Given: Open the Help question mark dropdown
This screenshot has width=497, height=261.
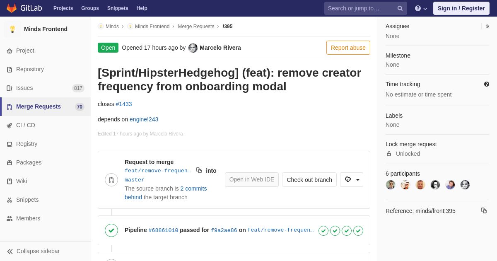Looking at the screenshot, I should [421, 8].
